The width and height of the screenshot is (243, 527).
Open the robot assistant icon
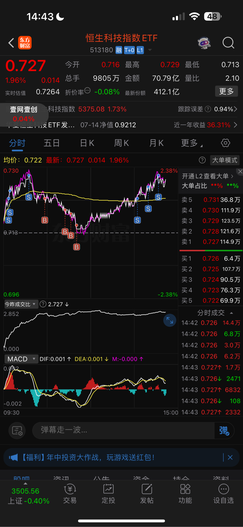(204, 43)
